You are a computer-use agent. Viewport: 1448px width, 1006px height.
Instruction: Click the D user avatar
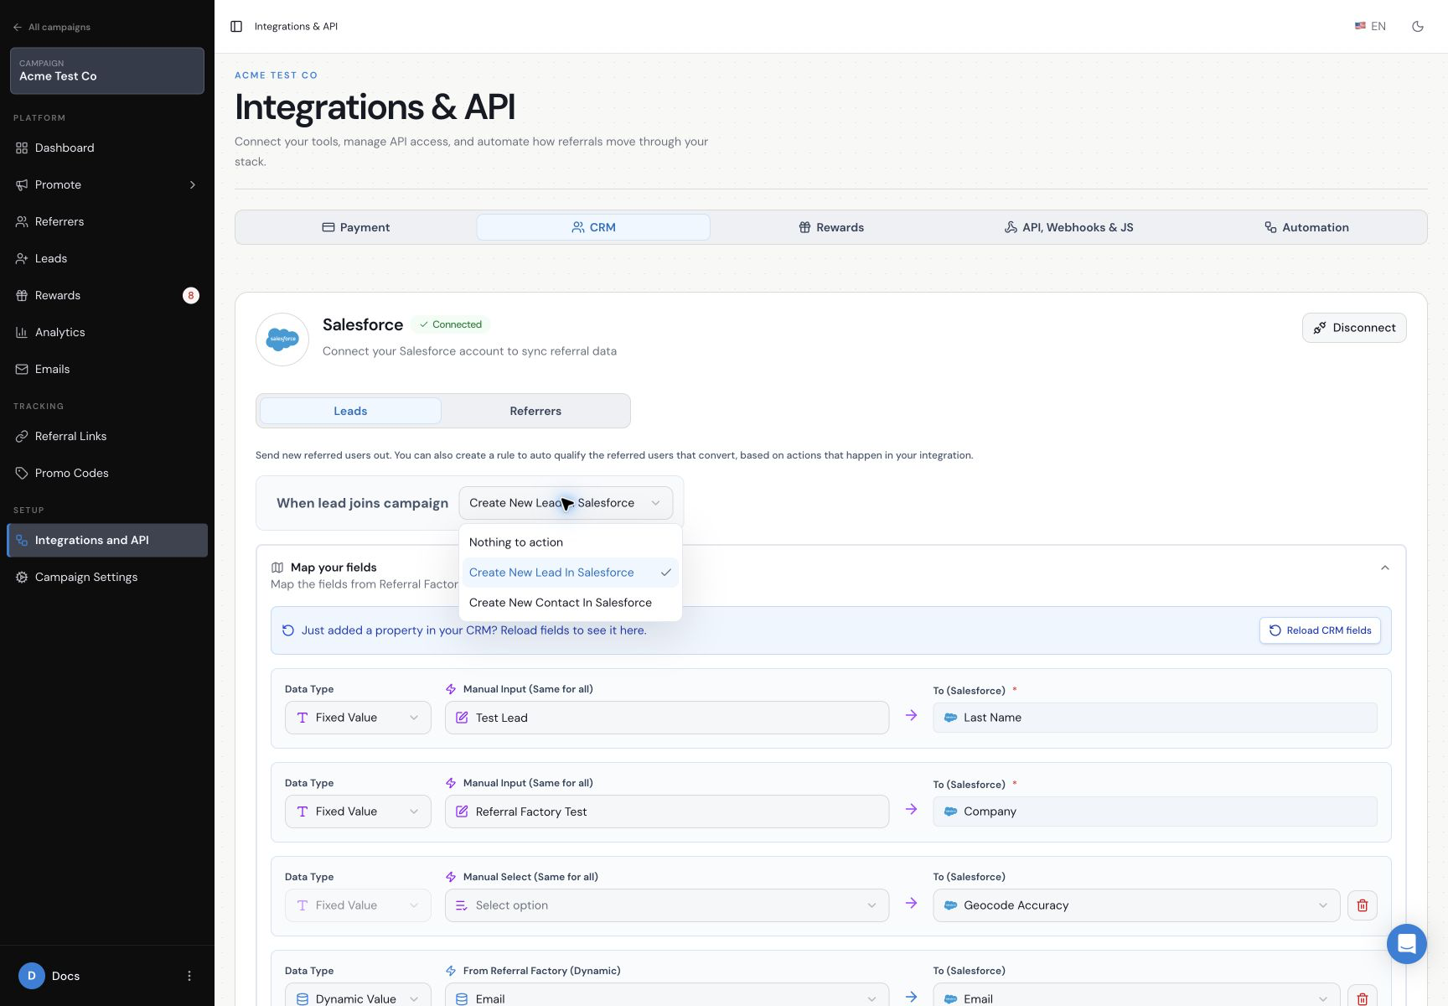[x=32, y=976]
